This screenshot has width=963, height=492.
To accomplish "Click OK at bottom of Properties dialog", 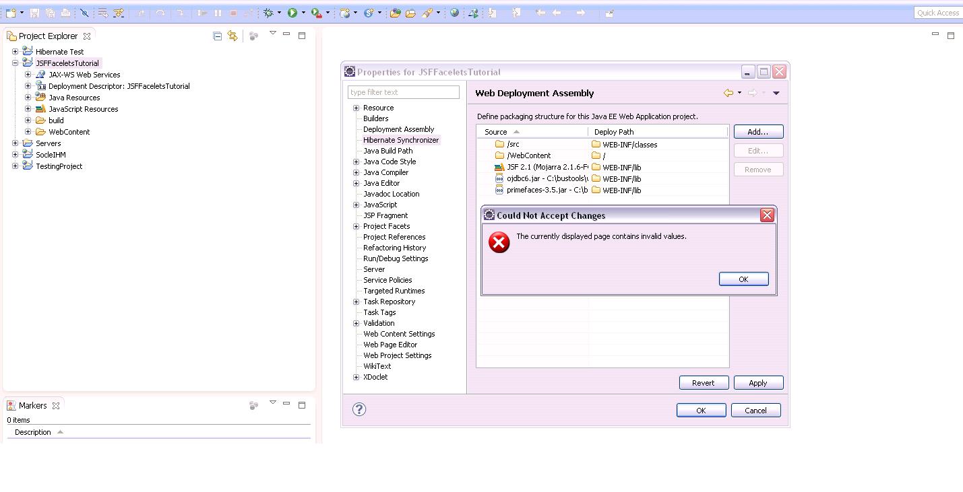I will point(701,410).
